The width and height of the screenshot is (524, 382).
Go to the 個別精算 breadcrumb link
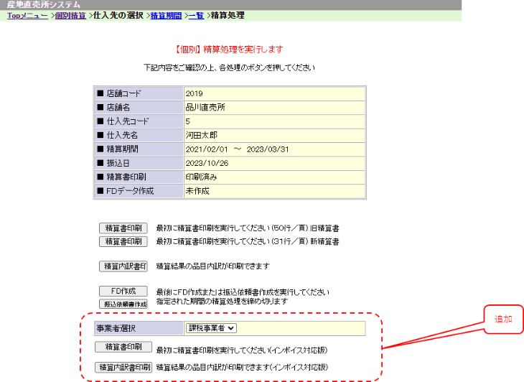click(70, 15)
